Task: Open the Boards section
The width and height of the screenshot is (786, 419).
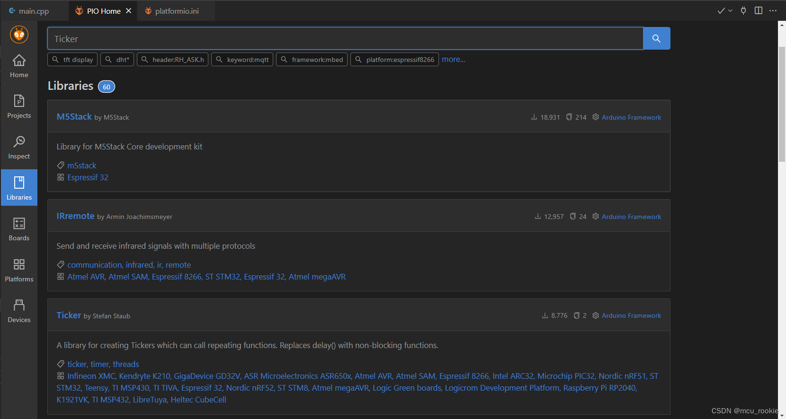Action: tap(19, 229)
